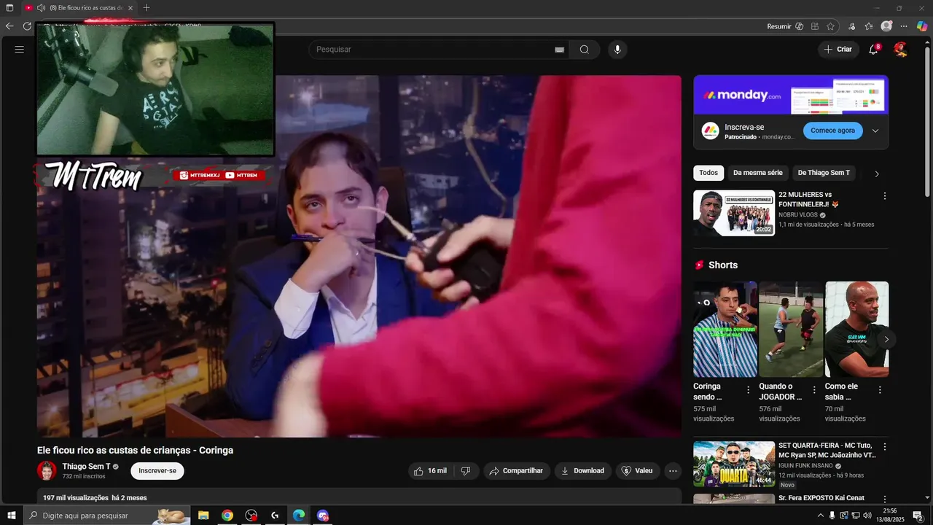The height and width of the screenshot is (525, 933).
Task: Click the search magnifier button
Action: pos(585,50)
